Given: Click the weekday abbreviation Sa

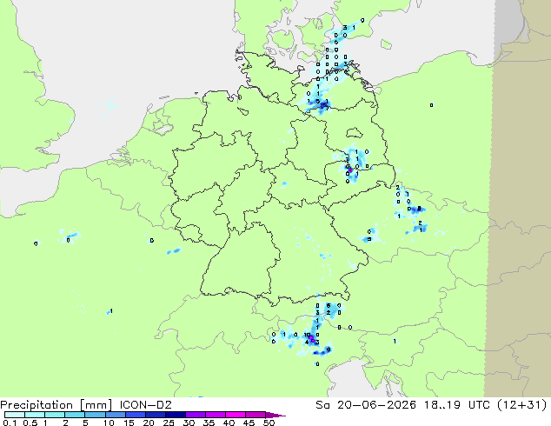Looking at the screenshot, I should [322, 405].
